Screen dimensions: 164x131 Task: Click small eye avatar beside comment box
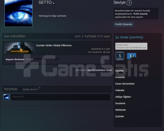[7, 97]
